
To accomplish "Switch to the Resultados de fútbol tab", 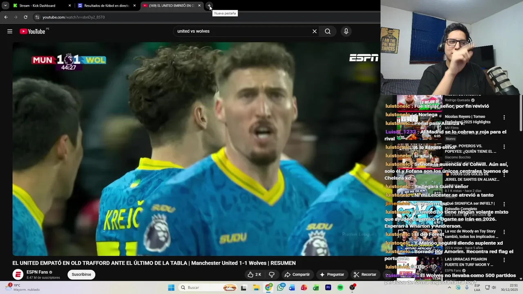I will tap(106, 6).
